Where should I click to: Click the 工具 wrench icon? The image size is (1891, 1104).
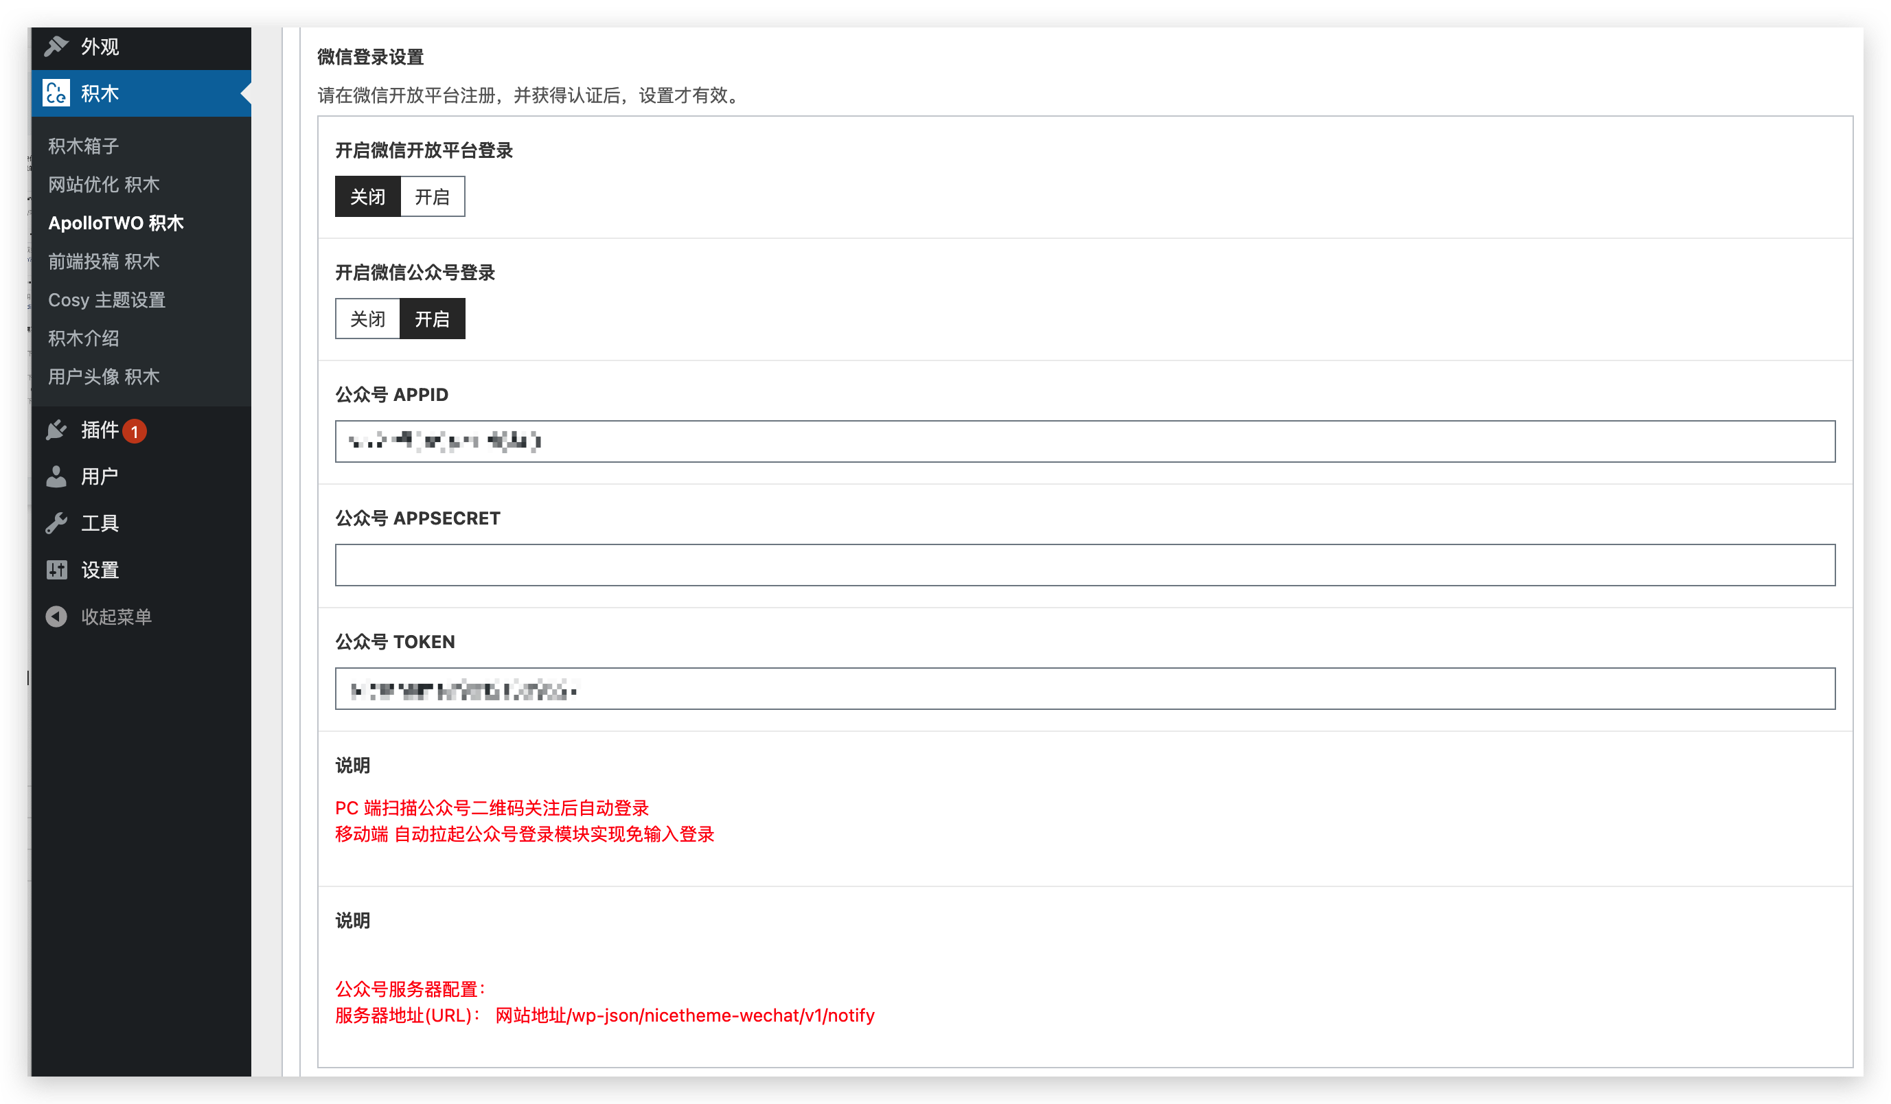click(x=56, y=523)
